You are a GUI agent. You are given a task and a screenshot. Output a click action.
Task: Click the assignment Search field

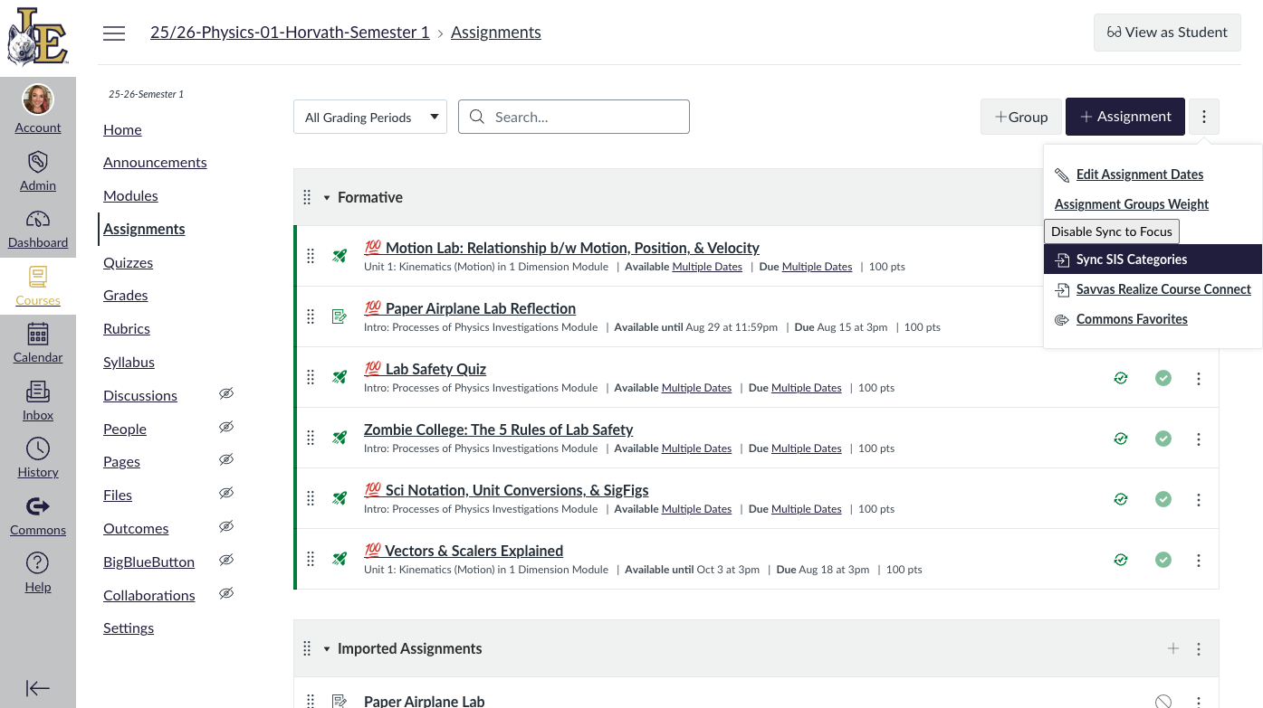(574, 117)
